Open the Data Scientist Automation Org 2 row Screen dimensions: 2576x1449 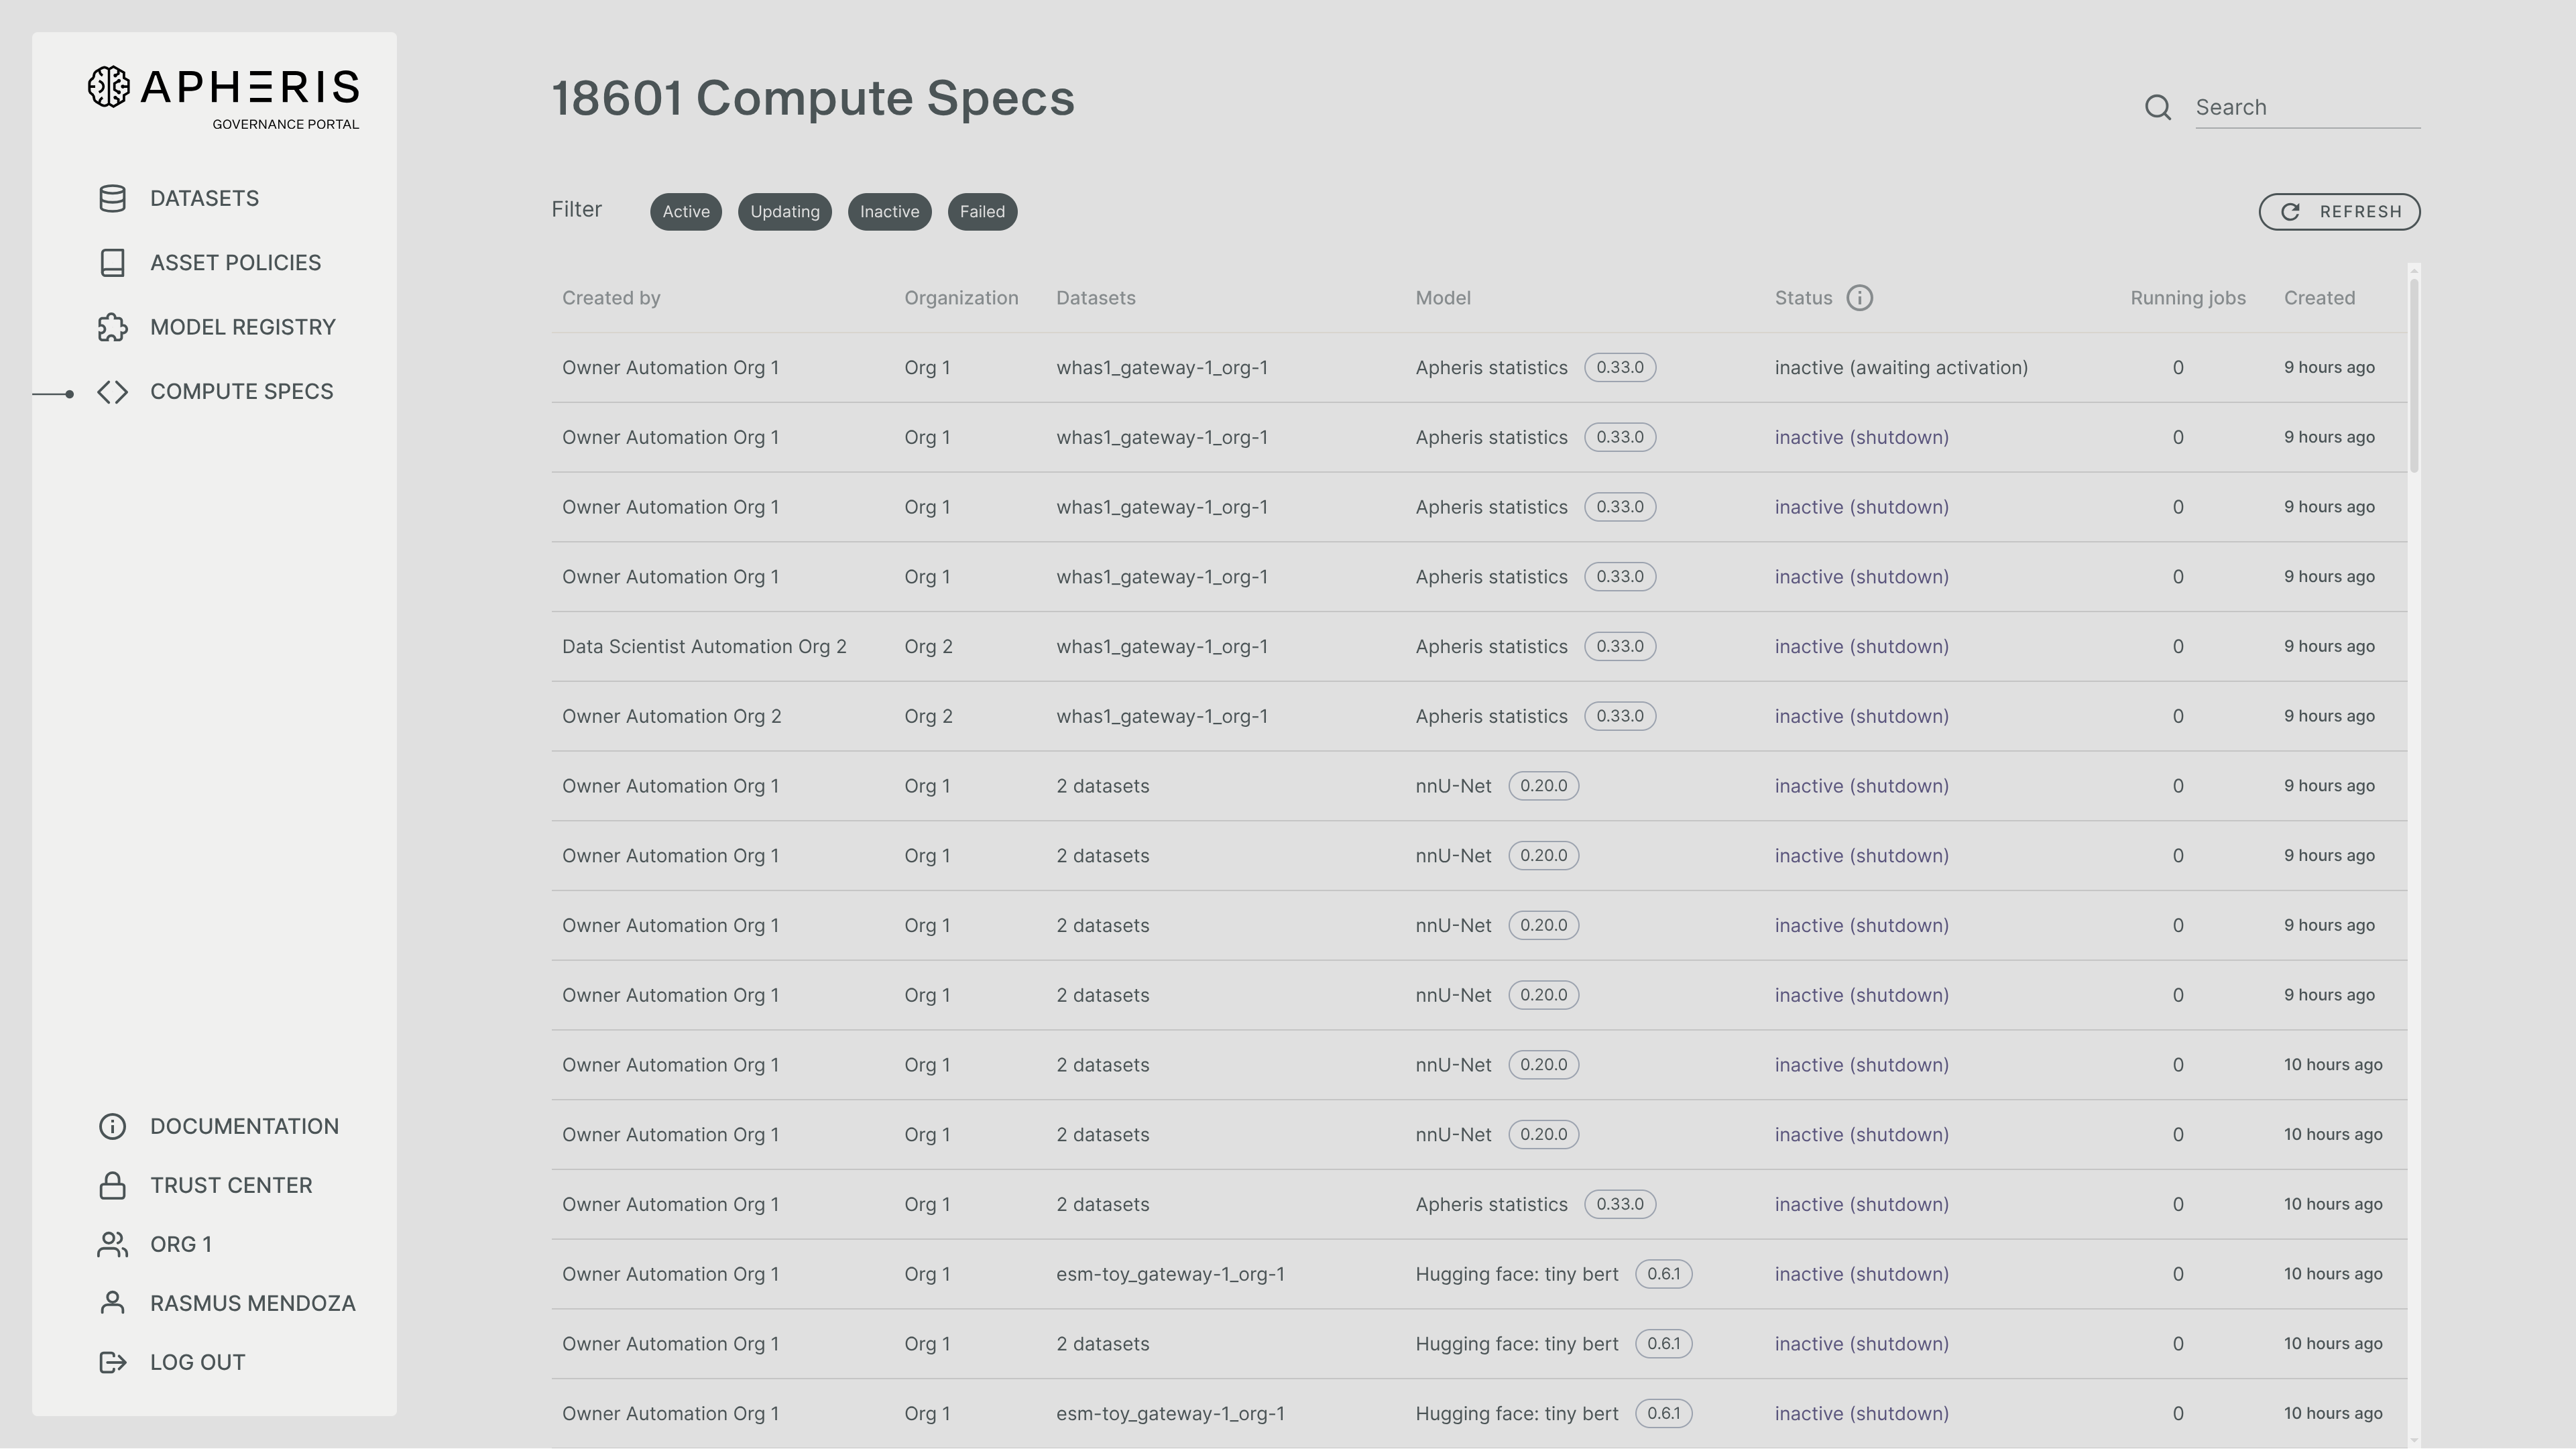tap(704, 647)
